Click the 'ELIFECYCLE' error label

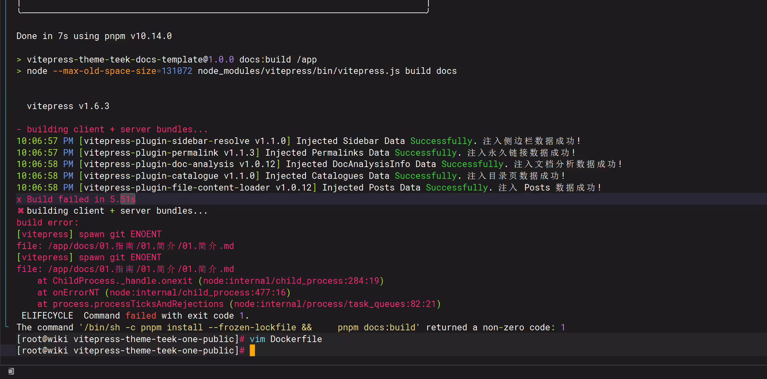[x=47, y=315]
